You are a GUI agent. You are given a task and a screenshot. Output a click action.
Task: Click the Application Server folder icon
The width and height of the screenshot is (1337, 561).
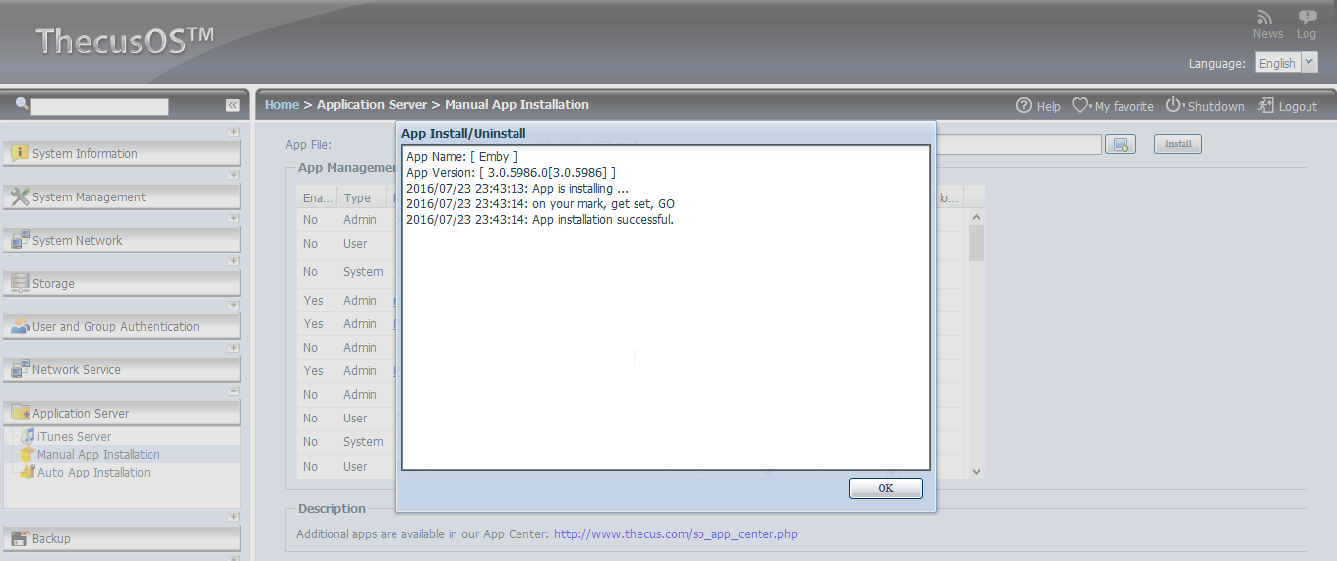[x=20, y=413]
